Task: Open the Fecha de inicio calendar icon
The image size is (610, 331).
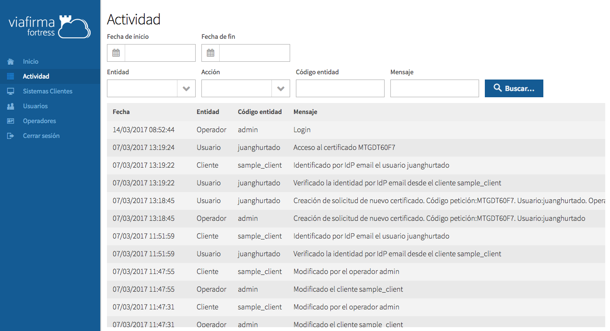Action: [116, 53]
